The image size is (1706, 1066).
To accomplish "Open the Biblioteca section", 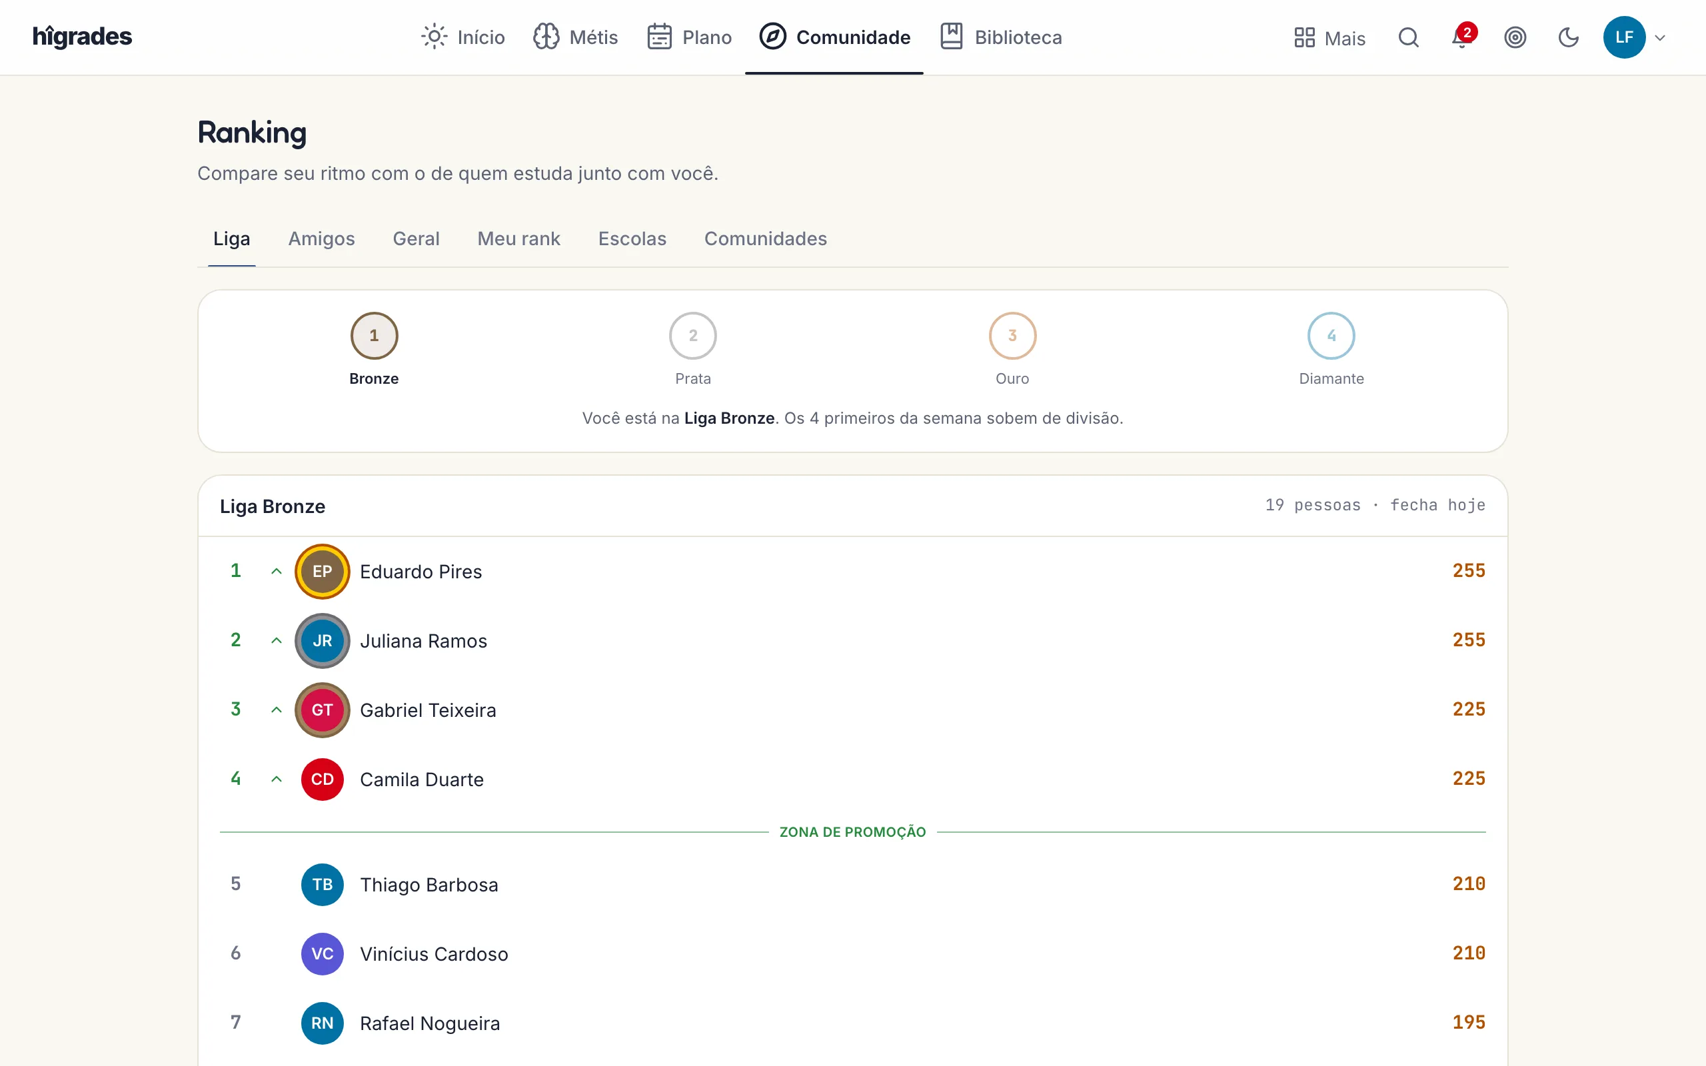I will (1000, 37).
